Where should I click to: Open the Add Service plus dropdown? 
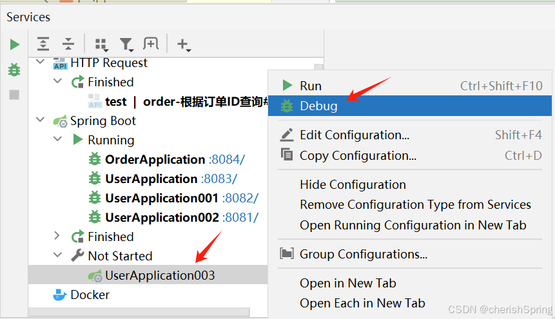[184, 44]
